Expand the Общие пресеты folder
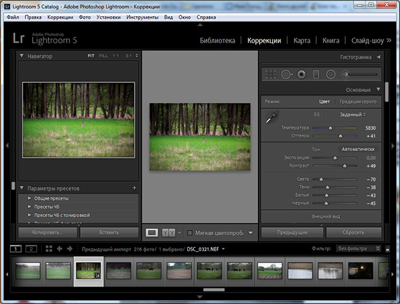 [x=29, y=199]
